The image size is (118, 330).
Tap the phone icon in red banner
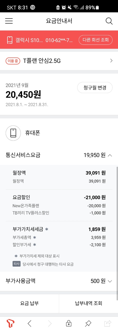click(x=10, y=40)
